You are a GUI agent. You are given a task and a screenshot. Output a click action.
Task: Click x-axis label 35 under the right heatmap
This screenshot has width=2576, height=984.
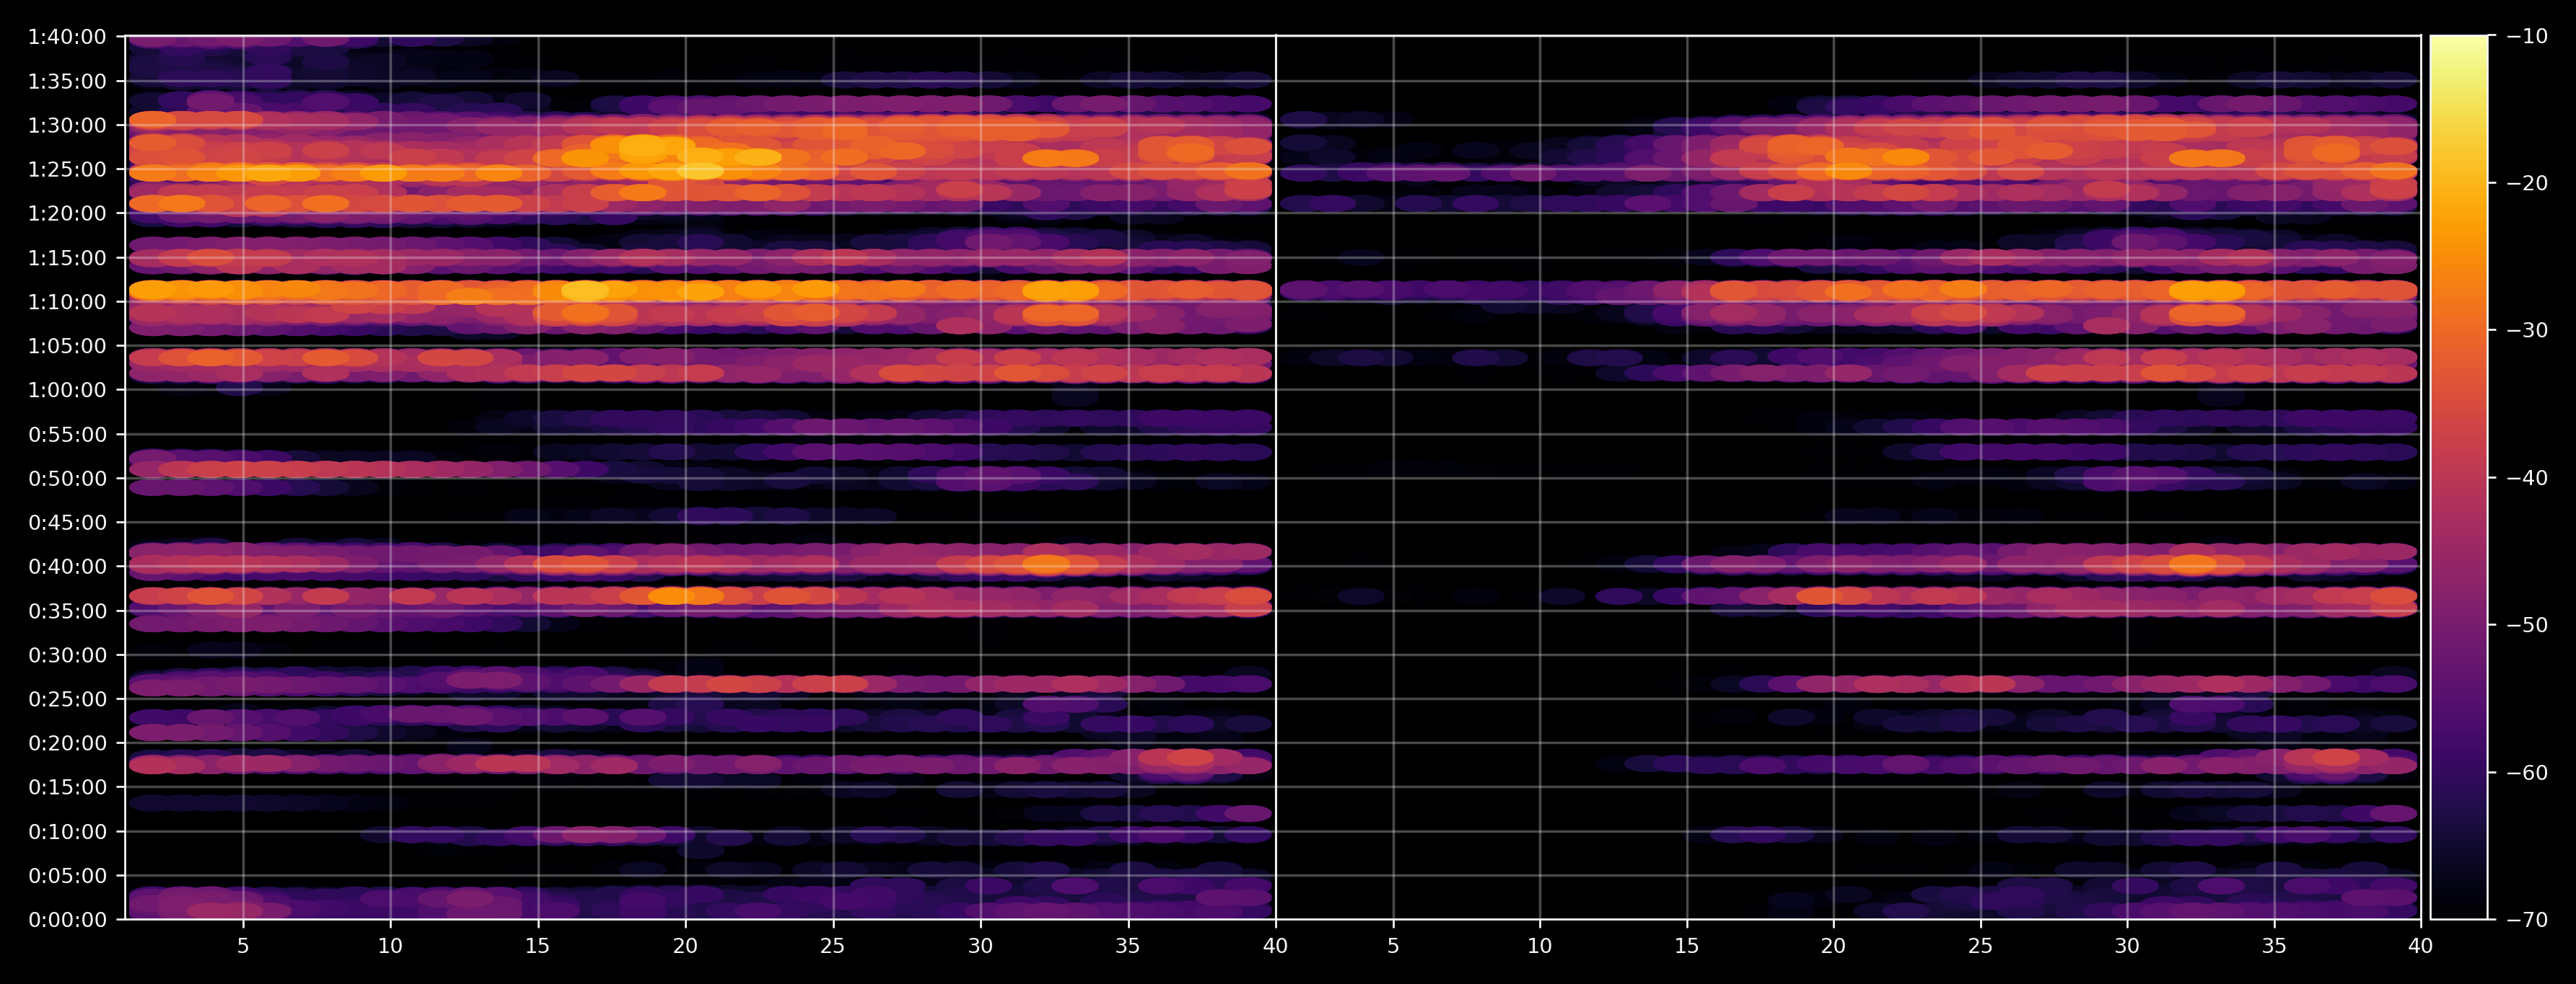click(x=2274, y=945)
